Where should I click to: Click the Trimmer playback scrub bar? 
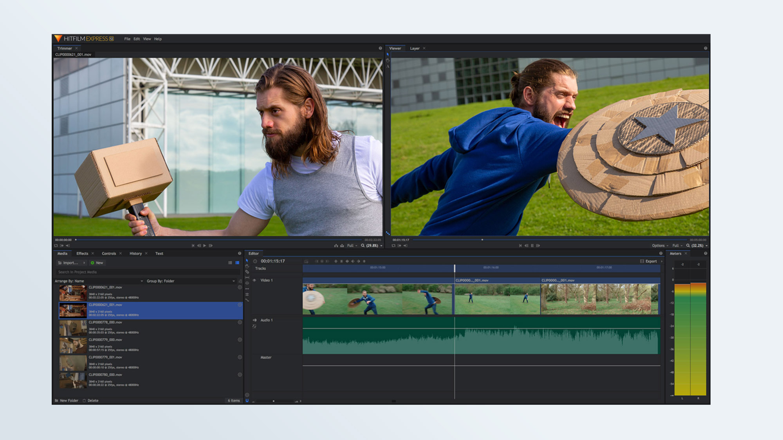point(218,240)
